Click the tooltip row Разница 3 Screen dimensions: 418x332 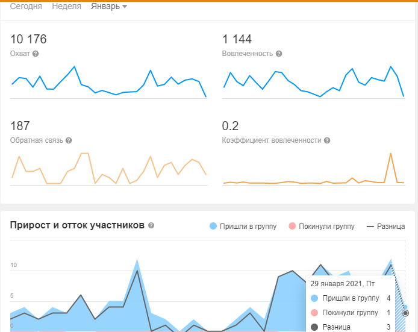click(351, 327)
